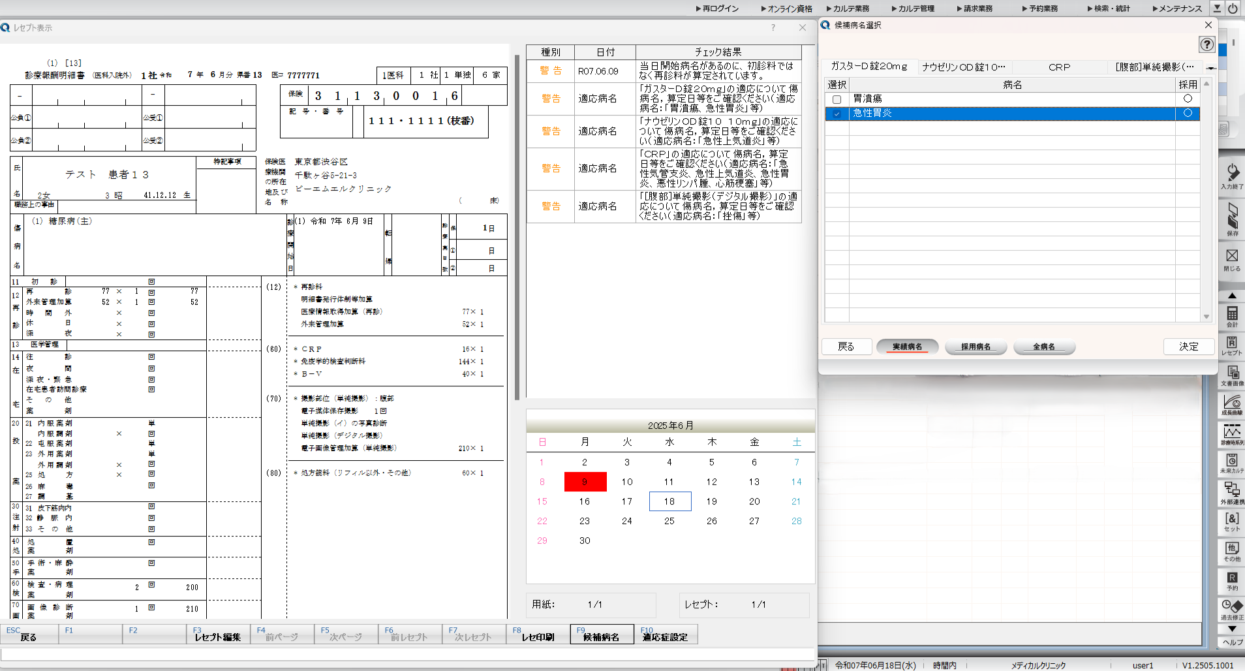Select the 診療時系列 timeline icon
Image resolution: width=1245 pixels, height=671 pixels.
point(1232,433)
